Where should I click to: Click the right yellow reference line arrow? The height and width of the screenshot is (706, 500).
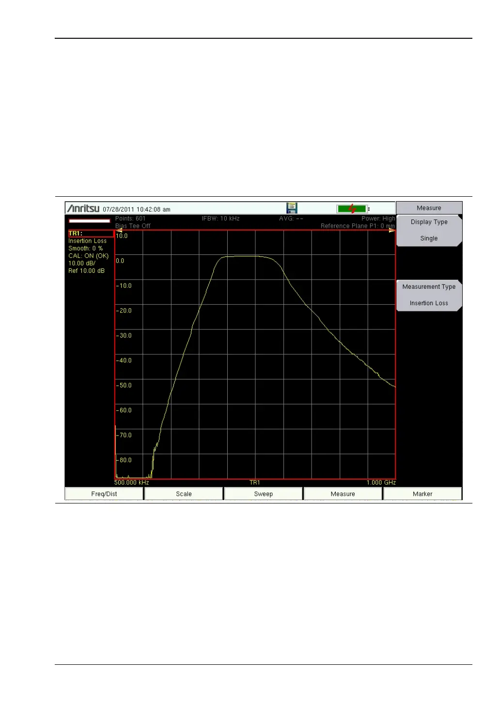coord(391,231)
